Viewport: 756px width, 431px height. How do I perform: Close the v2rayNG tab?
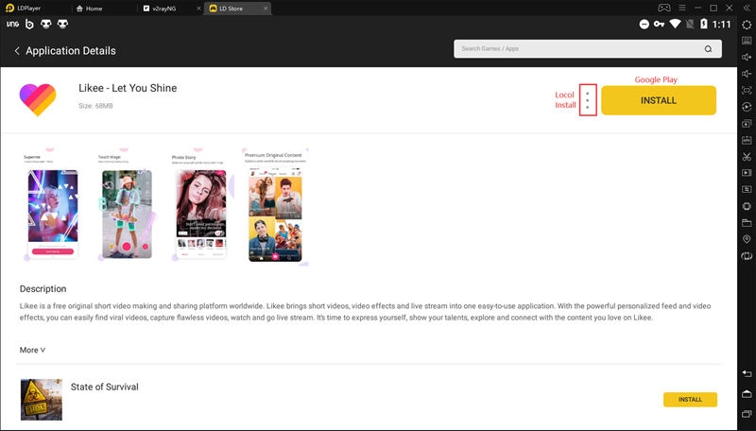point(199,9)
